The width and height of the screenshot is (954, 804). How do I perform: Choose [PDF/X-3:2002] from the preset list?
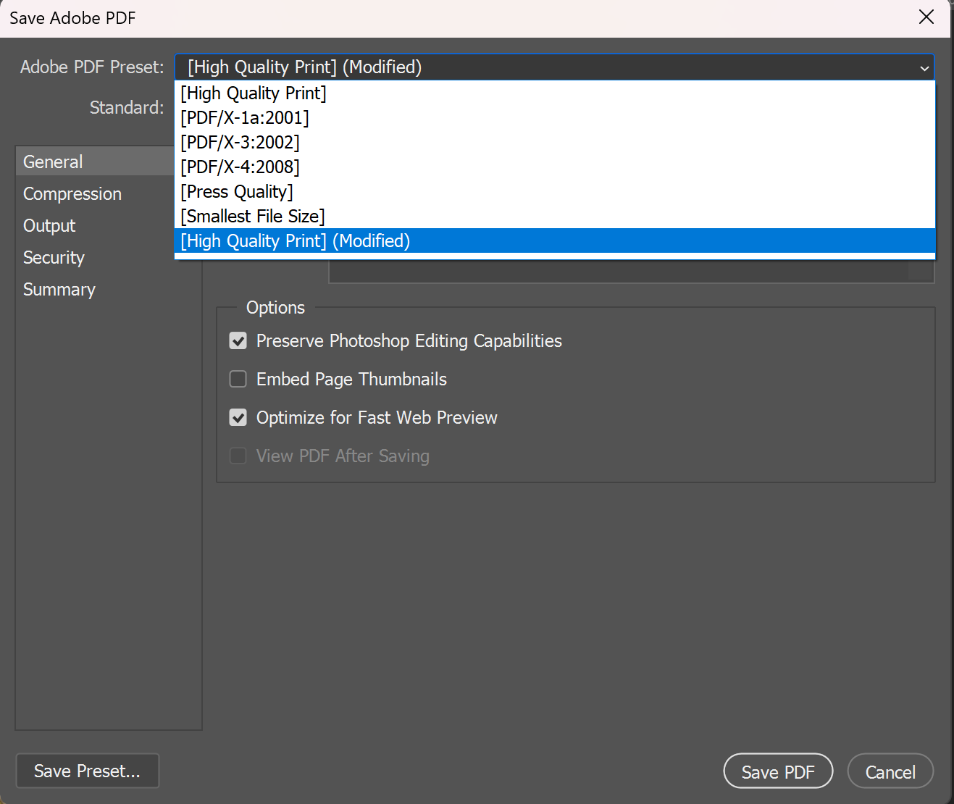click(555, 143)
